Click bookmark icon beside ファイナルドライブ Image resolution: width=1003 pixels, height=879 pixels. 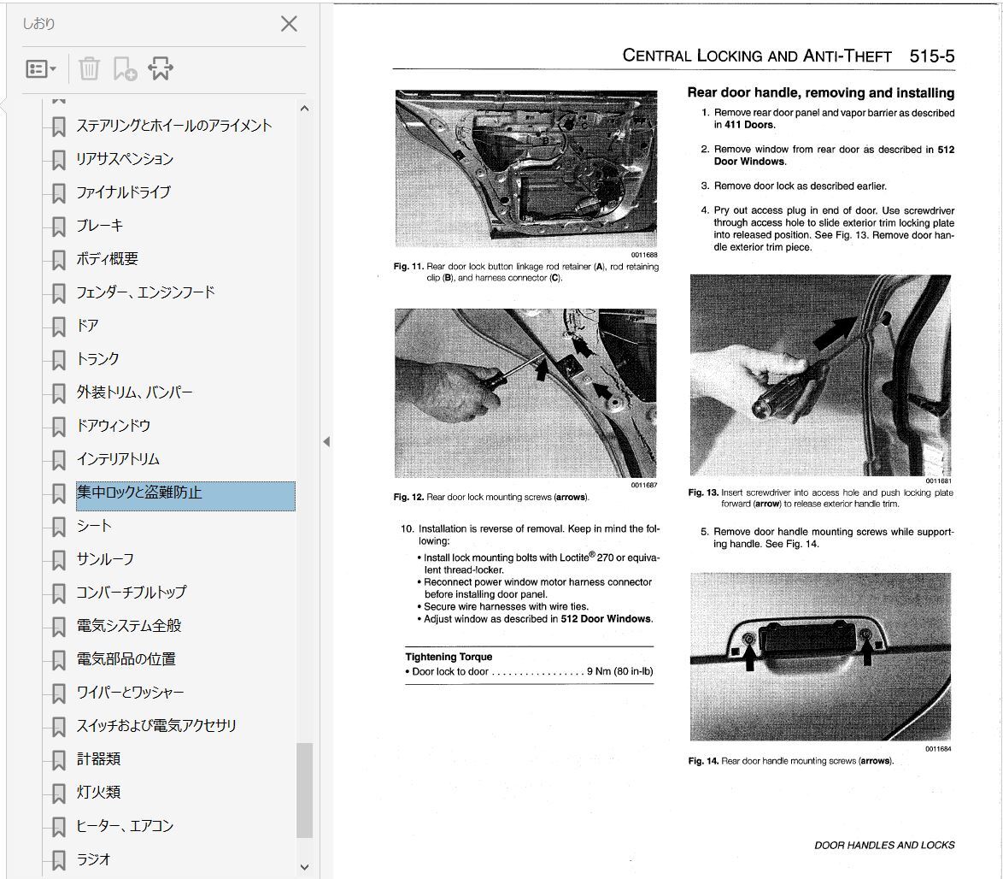click(58, 193)
